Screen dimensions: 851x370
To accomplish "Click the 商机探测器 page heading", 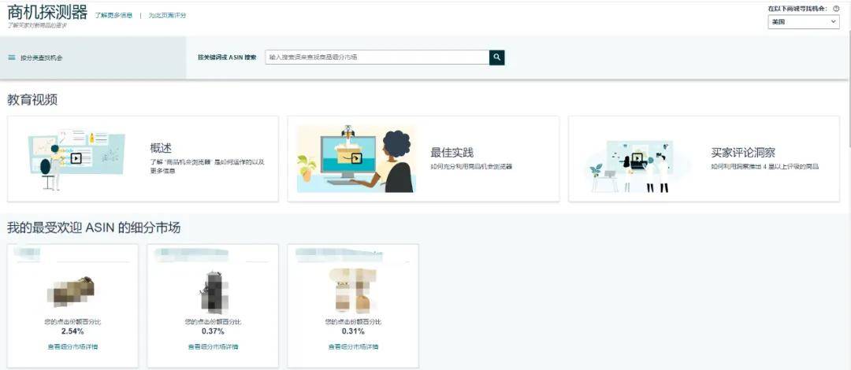I will (47, 12).
